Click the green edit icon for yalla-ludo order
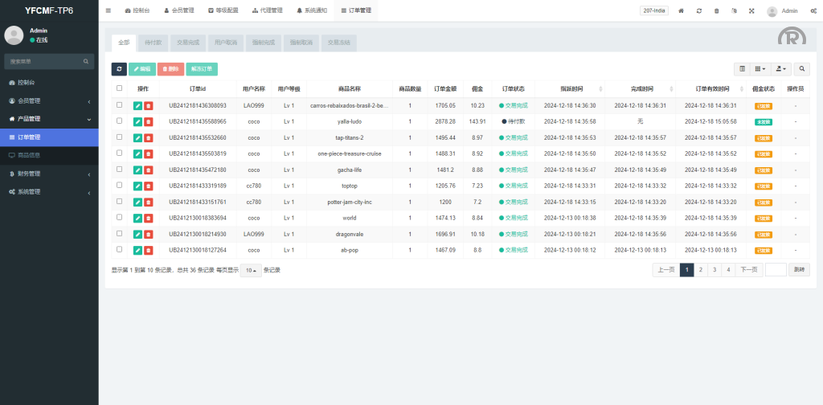The width and height of the screenshot is (823, 405). point(137,121)
